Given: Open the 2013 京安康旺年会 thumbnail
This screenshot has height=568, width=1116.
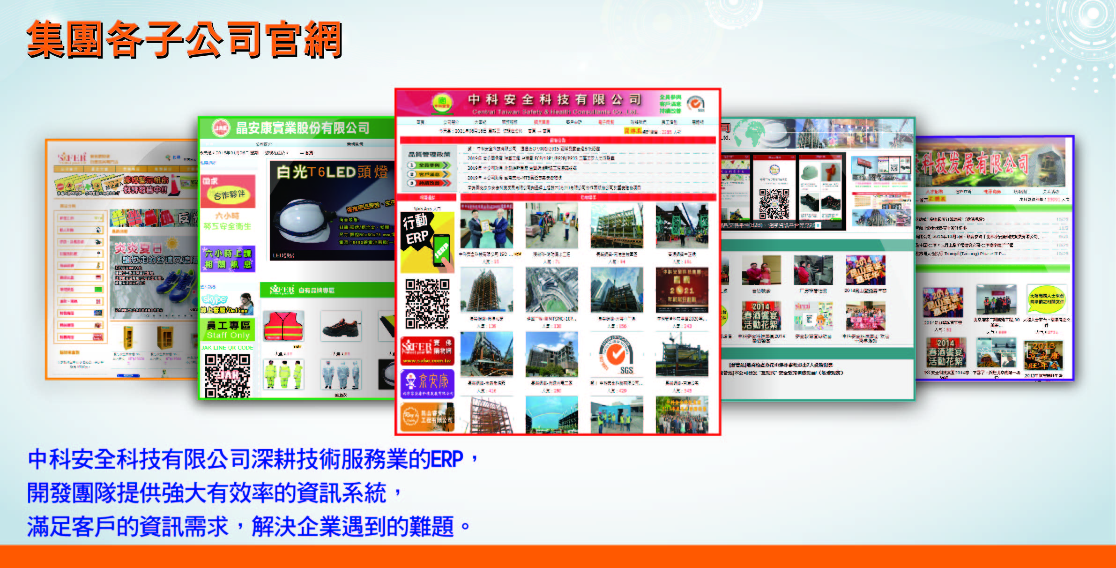Looking at the screenshot, I should [x=1043, y=356].
